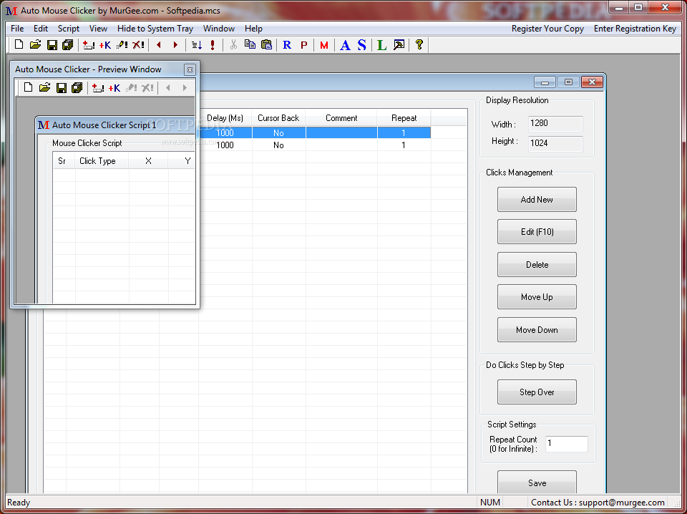This screenshot has height=514, width=687.
Task: Click the add click (+!) icon in main toolbar
Action: coord(89,44)
